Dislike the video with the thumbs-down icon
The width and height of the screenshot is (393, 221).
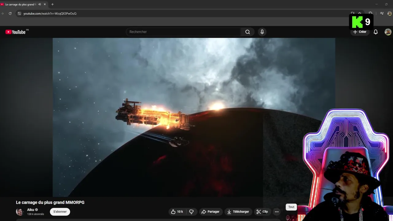[x=191, y=212]
